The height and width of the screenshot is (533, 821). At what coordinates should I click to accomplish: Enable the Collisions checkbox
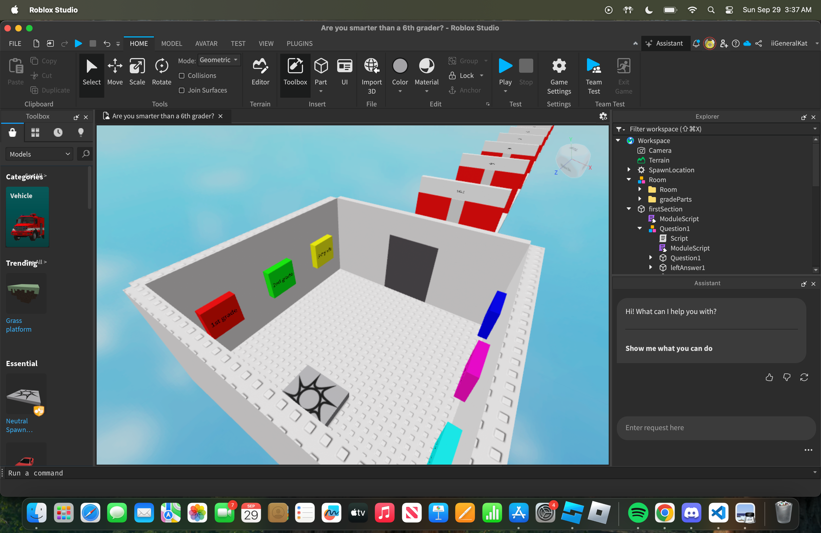tap(182, 75)
